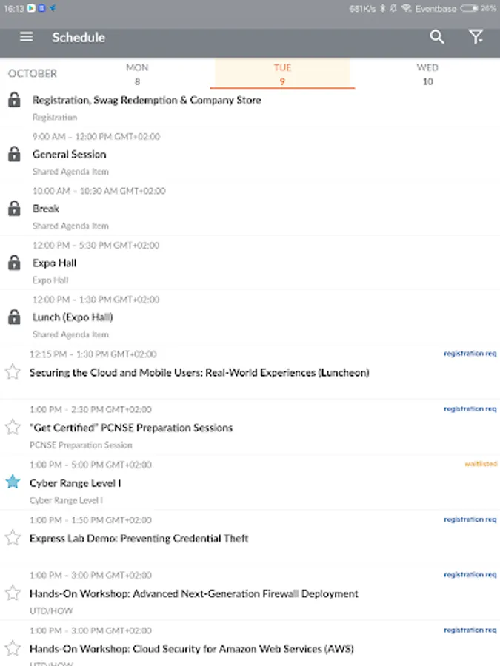Tap the 10:00 AM - 10:30 AM time label

[99, 191]
